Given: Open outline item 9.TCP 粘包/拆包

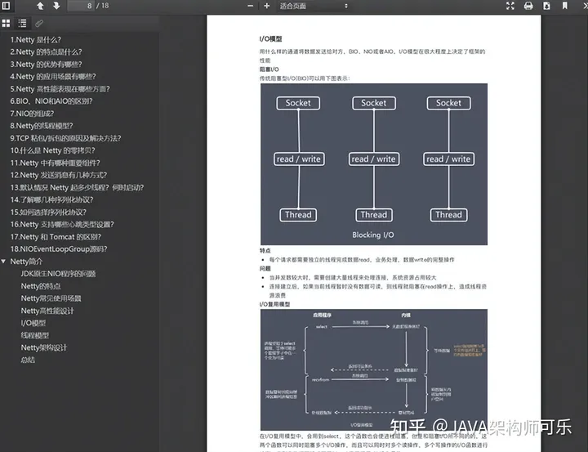Looking at the screenshot, I should point(65,138).
